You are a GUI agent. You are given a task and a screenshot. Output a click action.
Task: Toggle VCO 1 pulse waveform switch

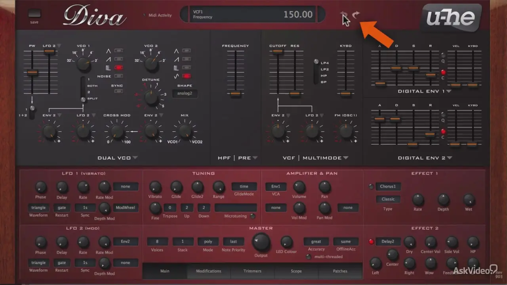coord(118,68)
